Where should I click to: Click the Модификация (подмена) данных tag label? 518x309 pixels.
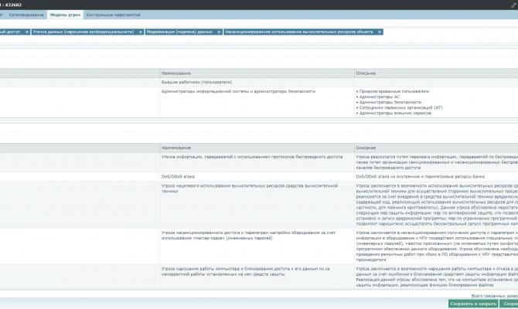(x=179, y=32)
